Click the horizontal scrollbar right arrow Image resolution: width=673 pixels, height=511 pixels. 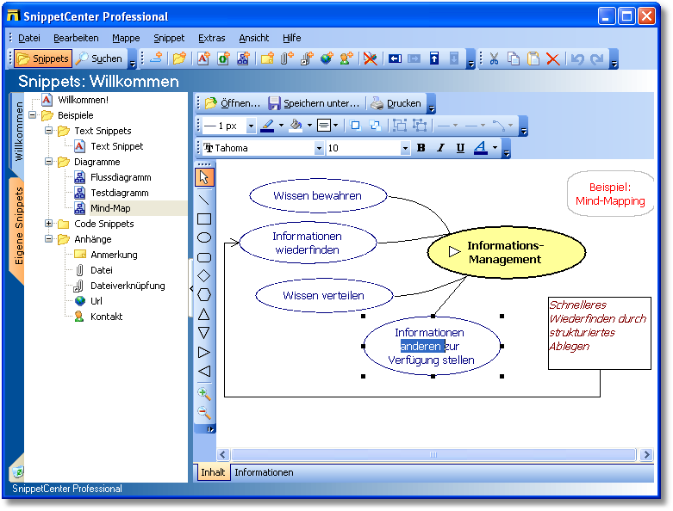pyautogui.click(x=646, y=454)
